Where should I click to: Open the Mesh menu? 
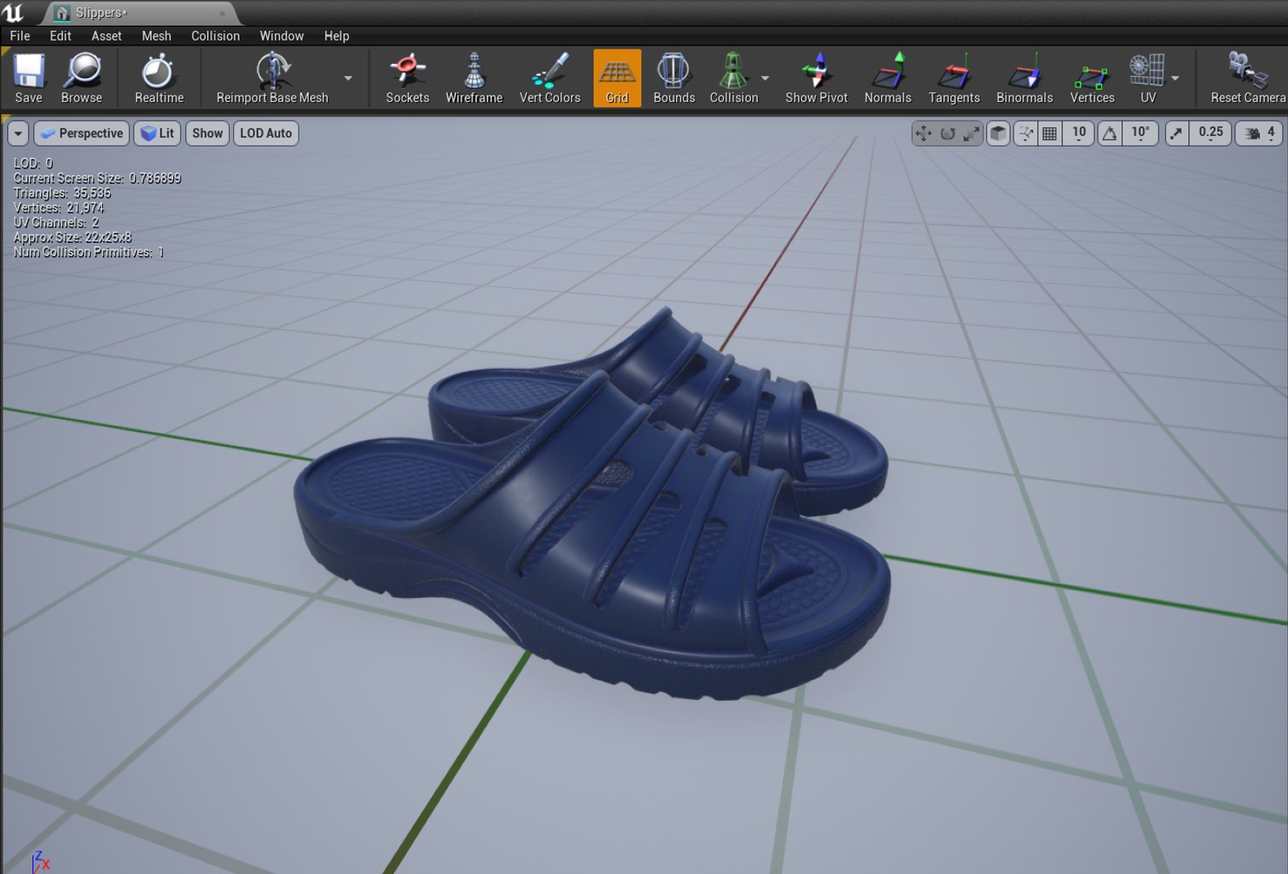click(x=156, y=36)
